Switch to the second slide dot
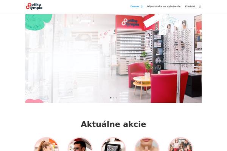227x151 pixels. tap(113, 98)
